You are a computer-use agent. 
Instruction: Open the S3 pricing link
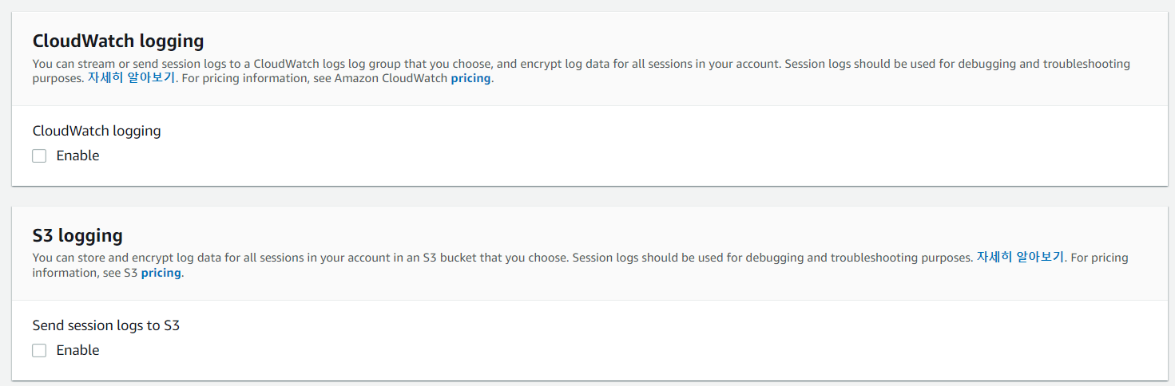coord(161,273)
